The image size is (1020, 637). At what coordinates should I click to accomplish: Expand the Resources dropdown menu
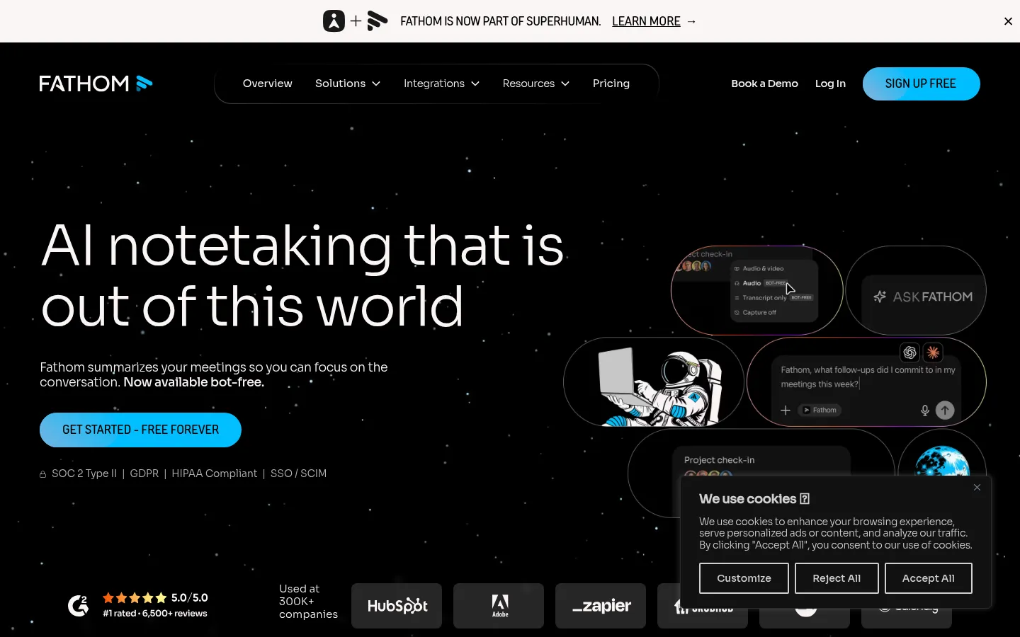pyautogui.click(x=536, y=84)
